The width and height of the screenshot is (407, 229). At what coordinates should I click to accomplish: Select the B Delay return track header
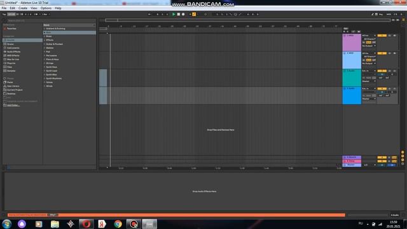(352, 161)
